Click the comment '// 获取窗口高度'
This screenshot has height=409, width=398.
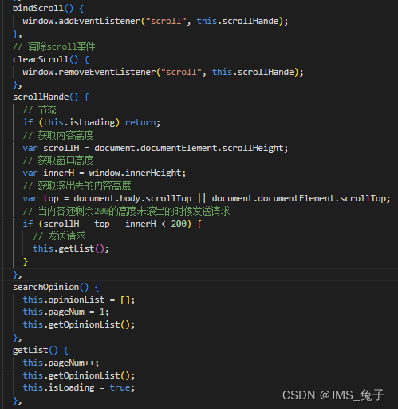click(x=58, y=161)
